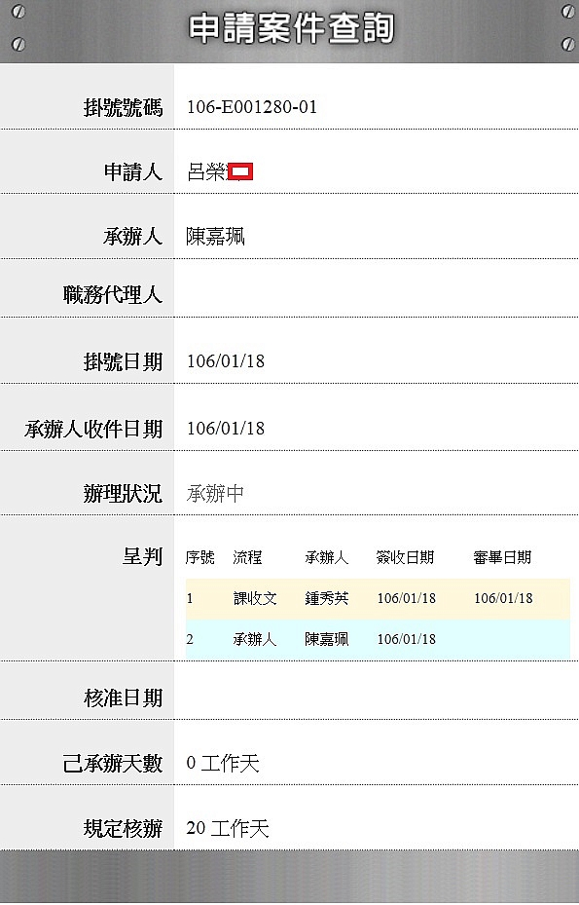Select the applicant name 呂榮
The height and width of the screenshot is (905, 579).
point(206,171)
